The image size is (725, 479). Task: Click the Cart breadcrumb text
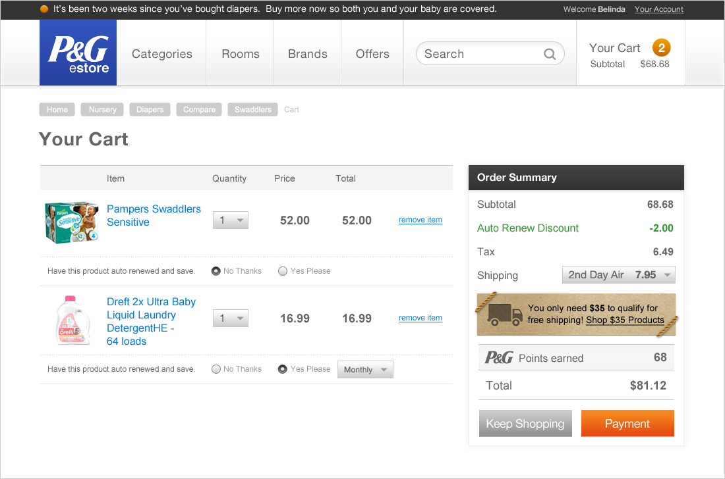click(x=291, y=109)
